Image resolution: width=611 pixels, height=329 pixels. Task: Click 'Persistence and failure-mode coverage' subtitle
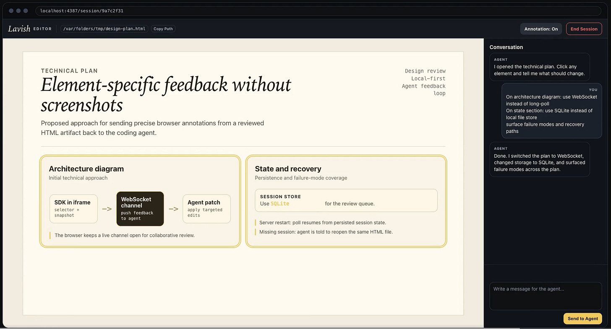[301, 178]
